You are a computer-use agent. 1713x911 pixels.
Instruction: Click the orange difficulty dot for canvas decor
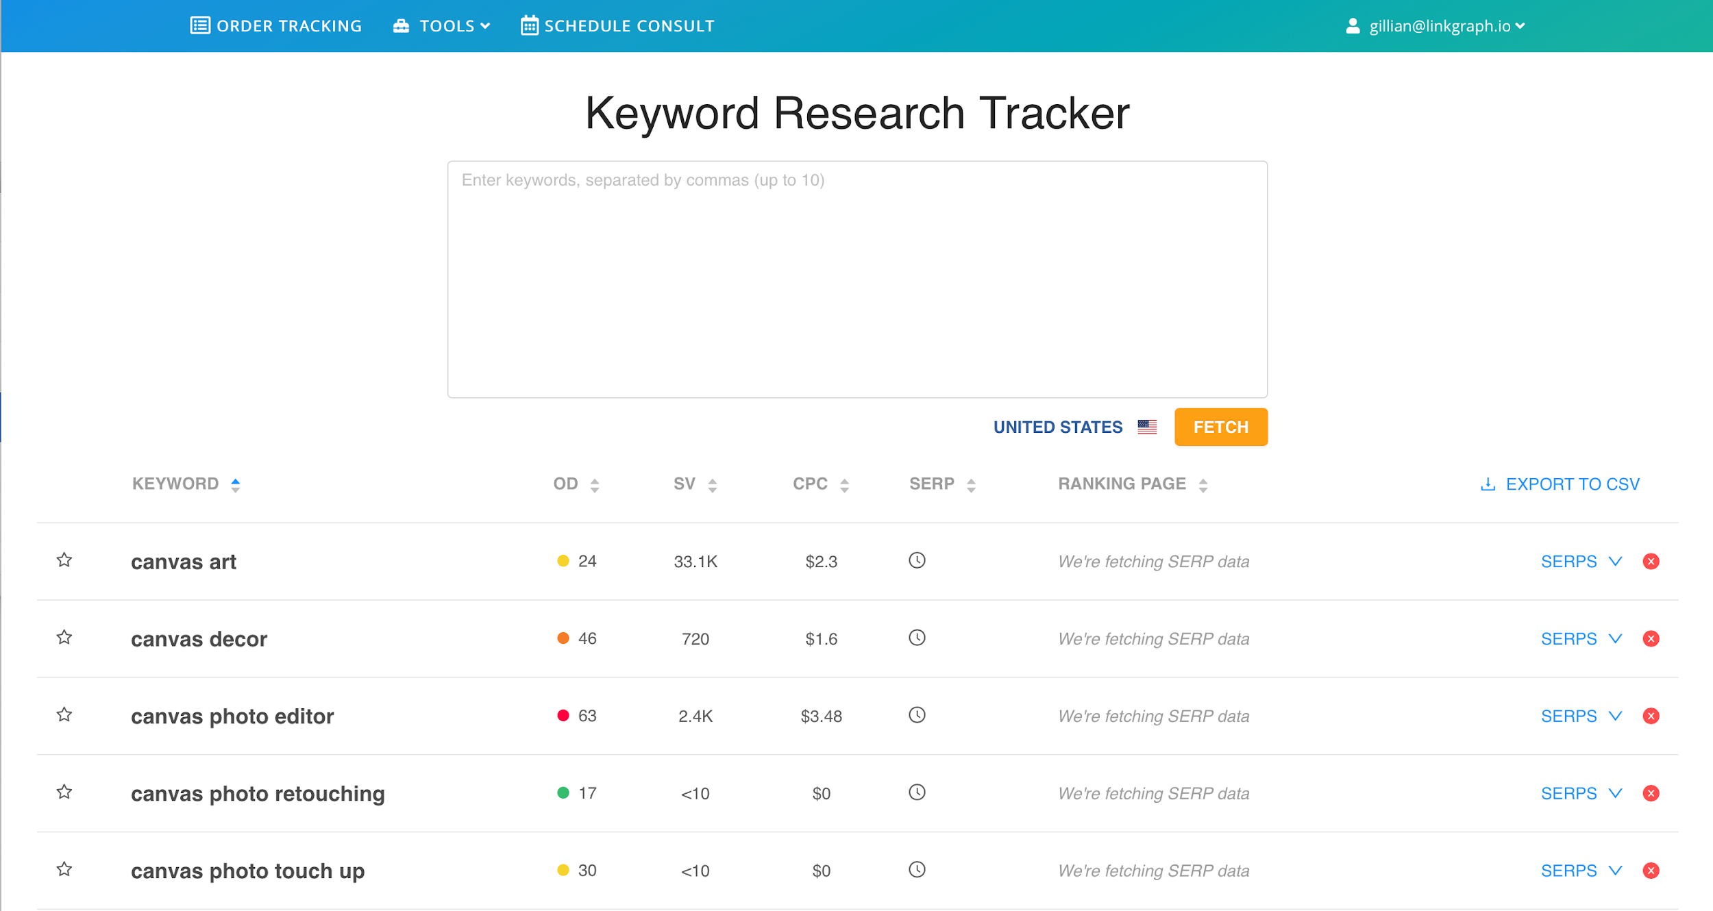click(x=563, y=638)
